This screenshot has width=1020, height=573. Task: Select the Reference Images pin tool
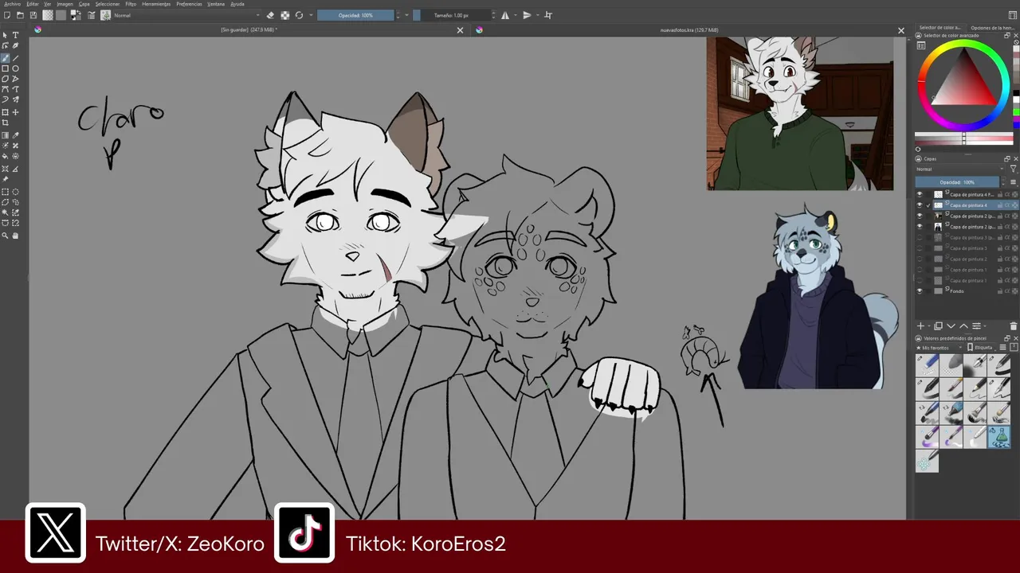point(5,179)
